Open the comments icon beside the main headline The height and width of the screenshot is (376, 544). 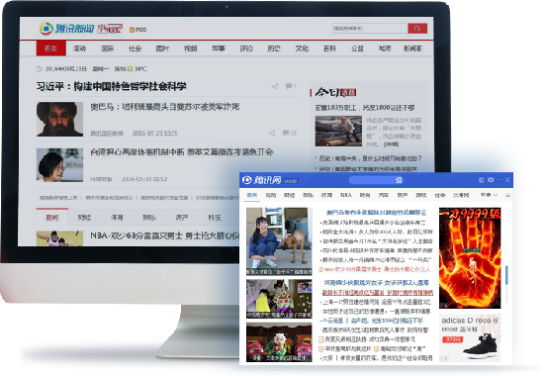pos(289,86)
